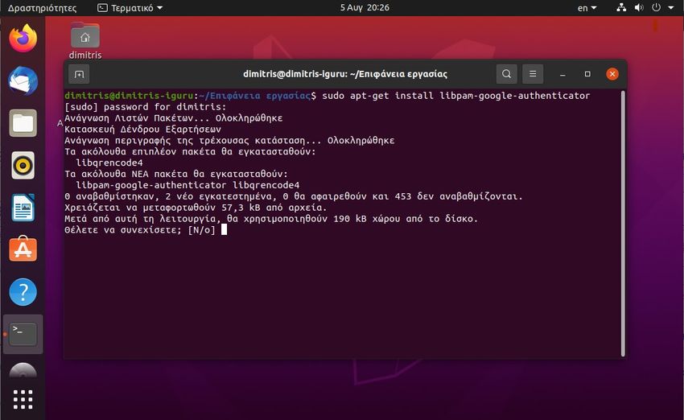Click the 'Τα ακόλουθα ΝΕΑ πακέτα' line

pyautogui.click(x=176, y=174)
